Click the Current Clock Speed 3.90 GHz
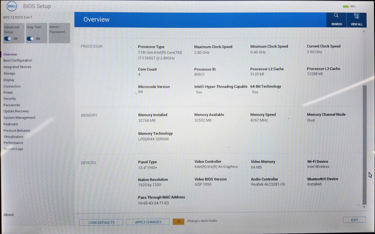Image resolution: width=375 pixels, height=234 pixels. point(314,52)
